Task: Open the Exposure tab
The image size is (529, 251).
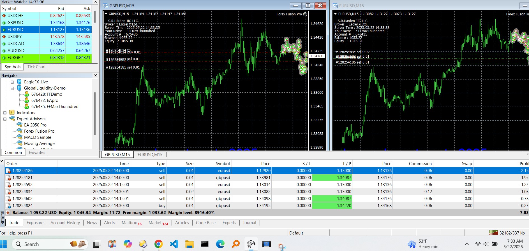Action: click(x=35, y=223)
